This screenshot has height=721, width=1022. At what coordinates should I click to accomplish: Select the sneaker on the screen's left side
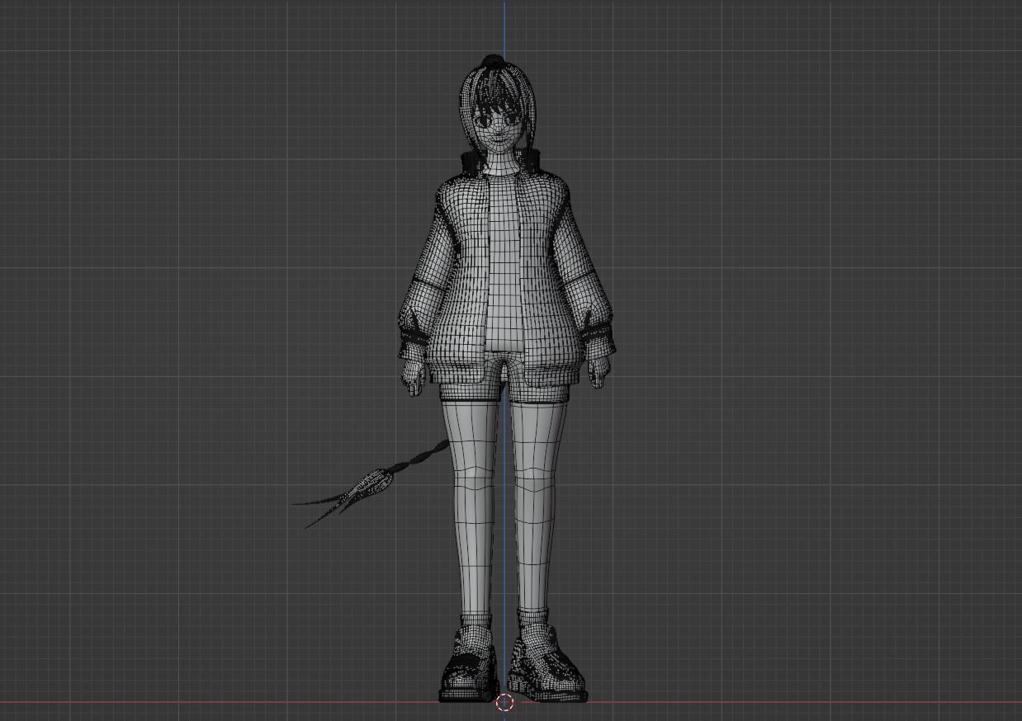[469, 665]
